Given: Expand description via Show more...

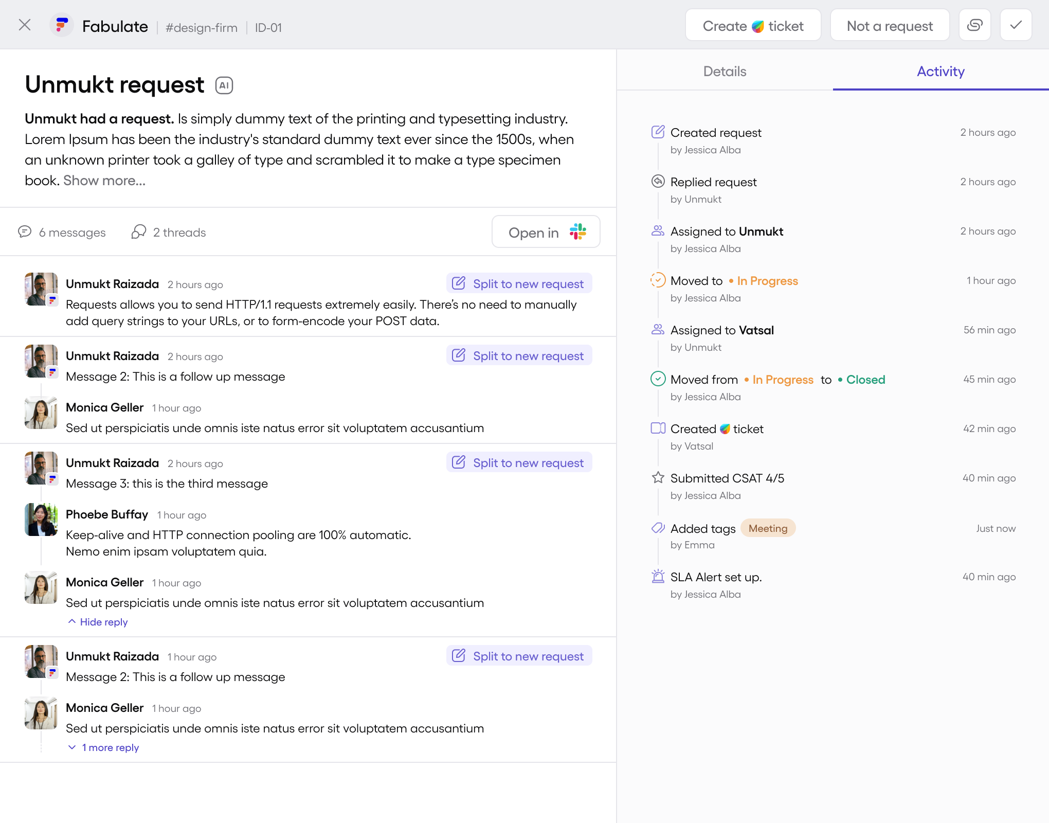Looking at the screenshot, I should tap(104, 181).
